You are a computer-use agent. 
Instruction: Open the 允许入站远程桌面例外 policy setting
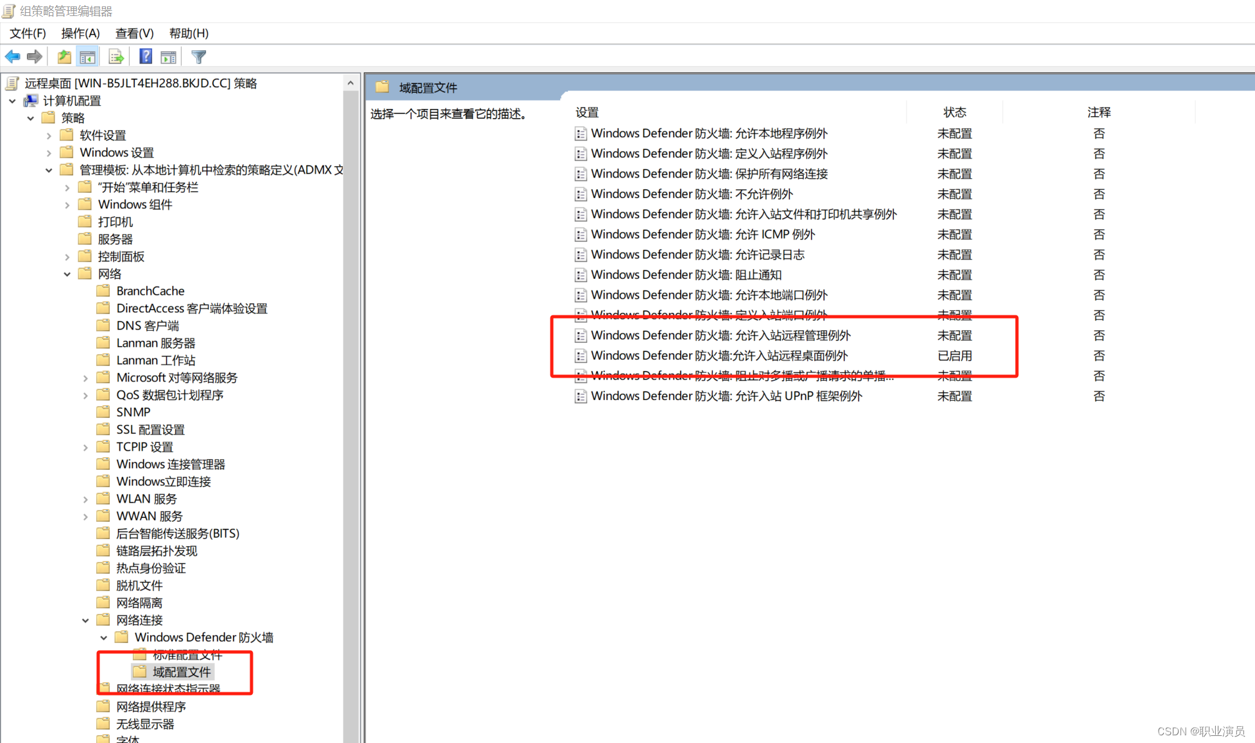tap(719, 356)
